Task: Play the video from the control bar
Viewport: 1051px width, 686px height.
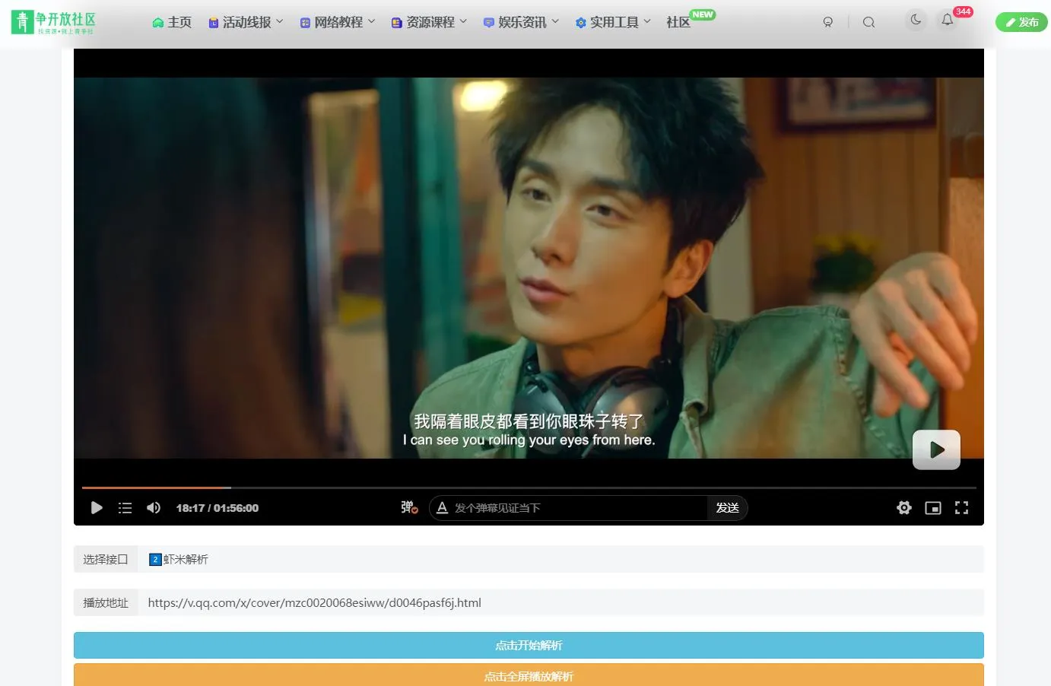Action: 97,508
